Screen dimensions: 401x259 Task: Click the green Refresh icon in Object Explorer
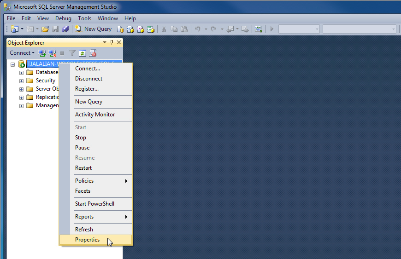[x=83, y=53]
